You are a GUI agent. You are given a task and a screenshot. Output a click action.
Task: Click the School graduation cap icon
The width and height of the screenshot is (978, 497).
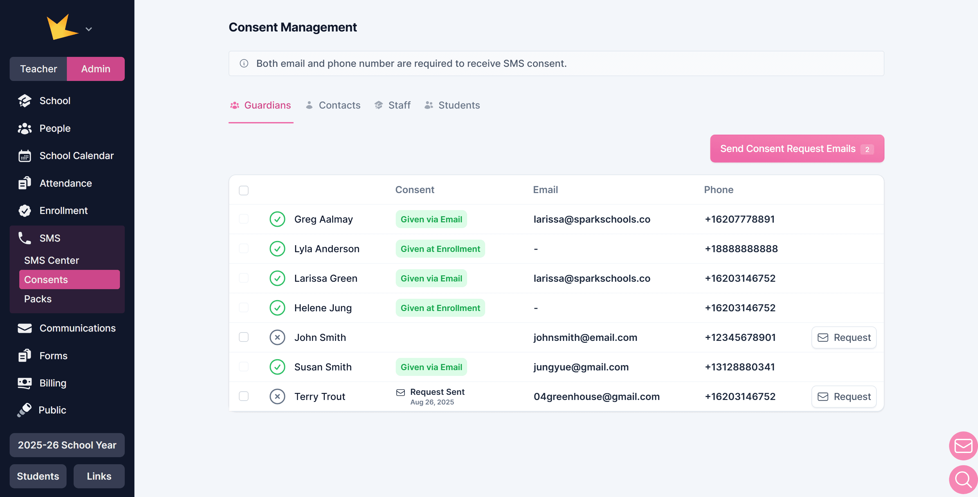(25, 101)
